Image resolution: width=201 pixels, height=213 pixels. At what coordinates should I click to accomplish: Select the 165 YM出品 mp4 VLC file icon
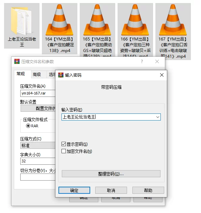tap(97, 20)
